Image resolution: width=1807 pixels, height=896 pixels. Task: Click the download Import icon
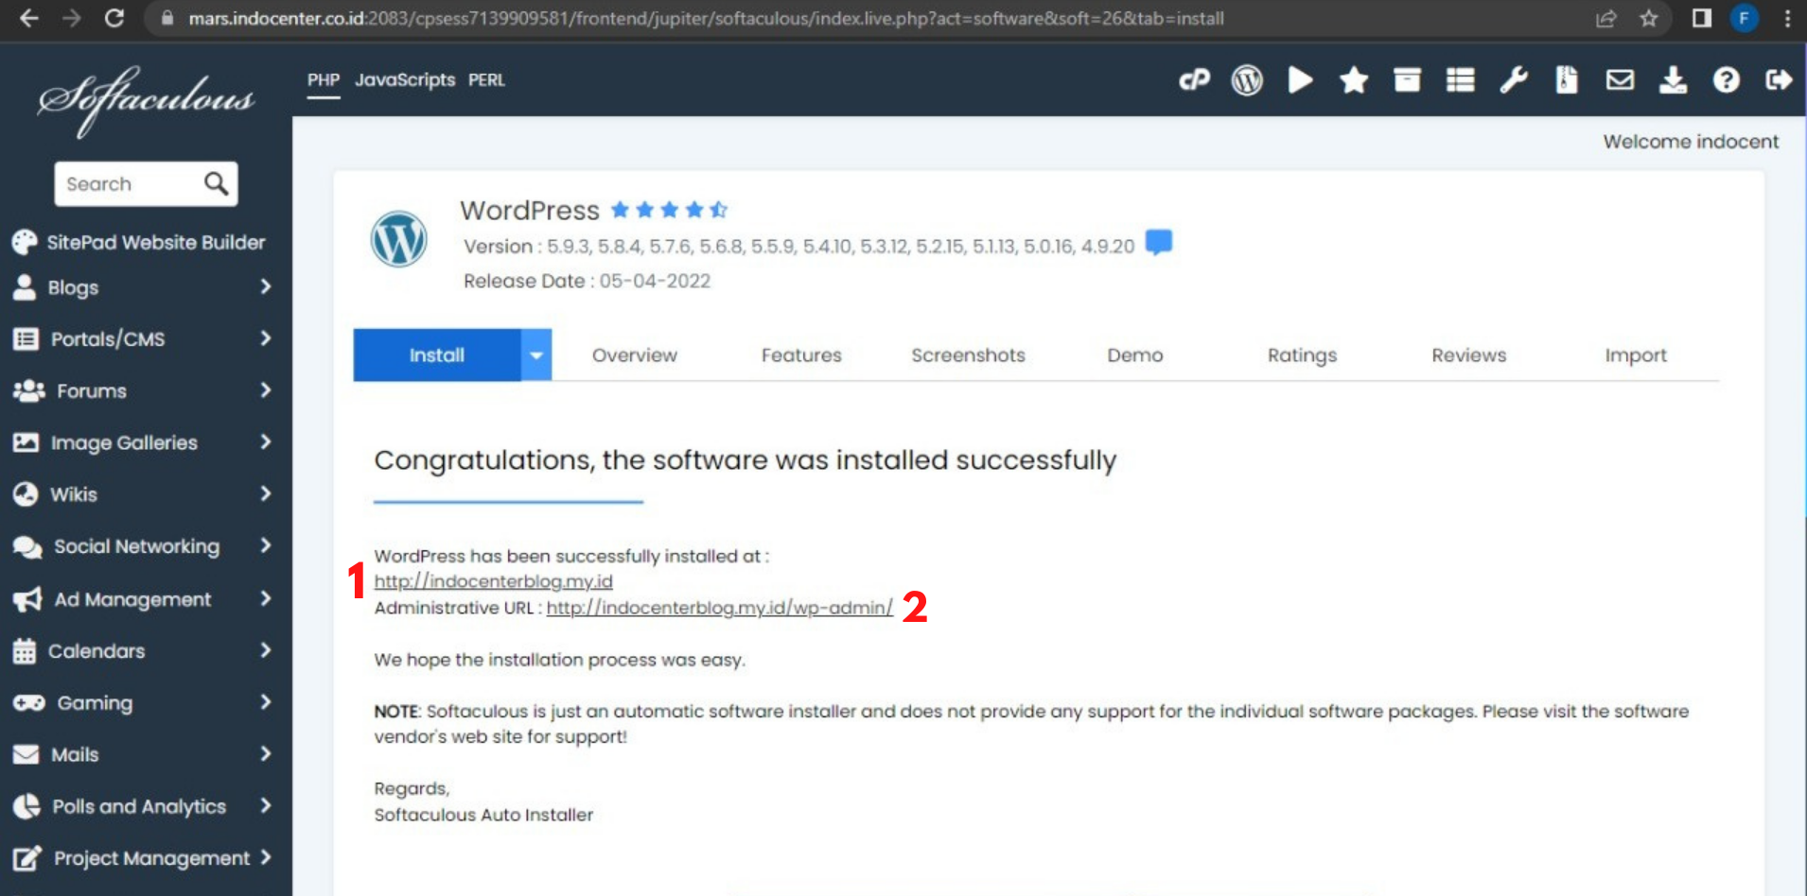pos(1673,80)
